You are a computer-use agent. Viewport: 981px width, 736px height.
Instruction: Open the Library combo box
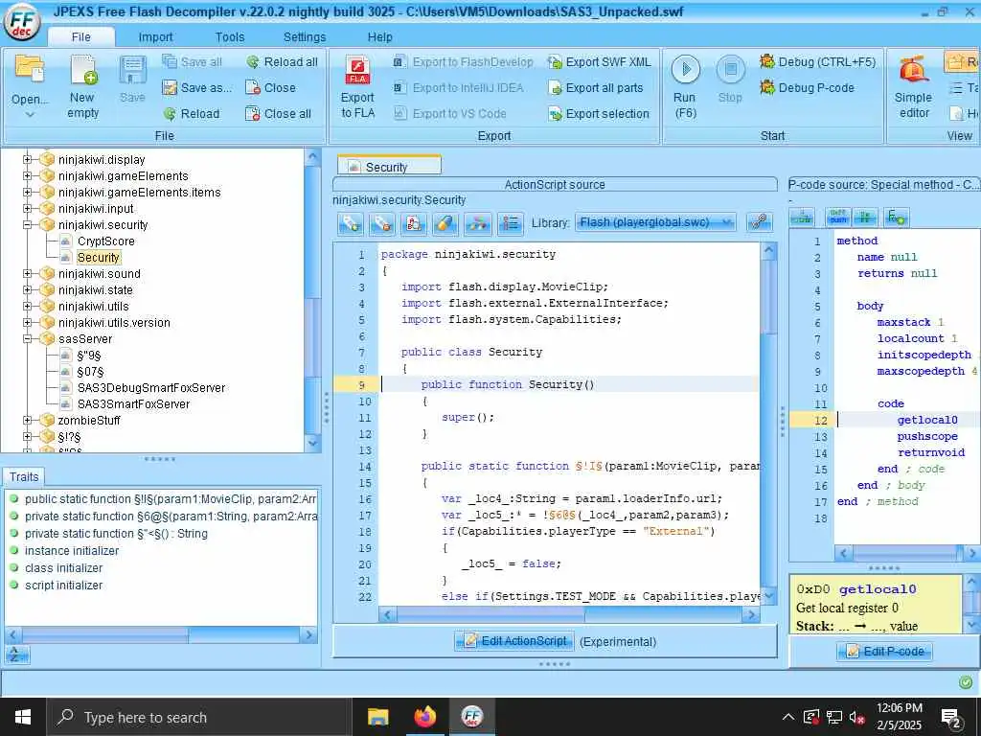coord(655,222)
